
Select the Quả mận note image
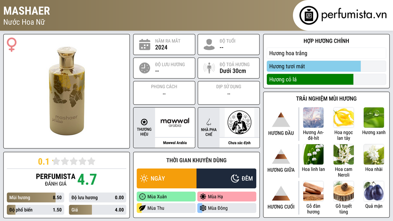point(374,191)
